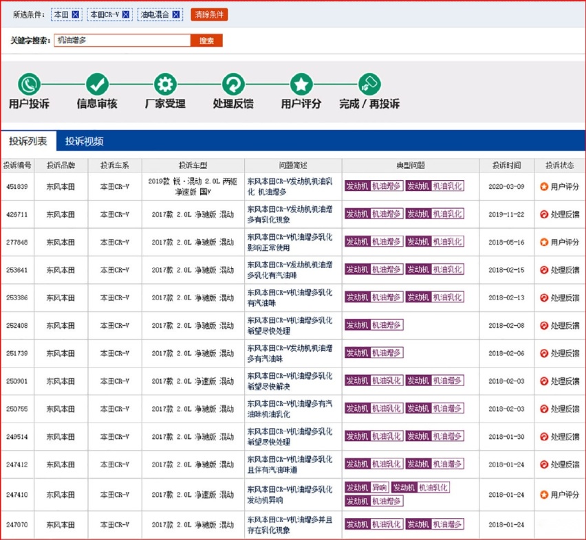The width and height of the screenshot is (586, 540).
Task: Open complaint 东风本田CR-V发动机机油增多有汽油味
Action: click(x=290, y=353)
